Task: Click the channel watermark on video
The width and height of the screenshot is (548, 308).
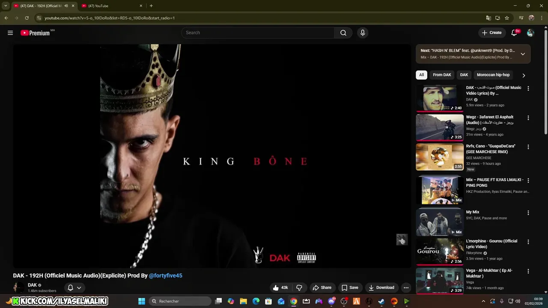Action: [402, 240]
